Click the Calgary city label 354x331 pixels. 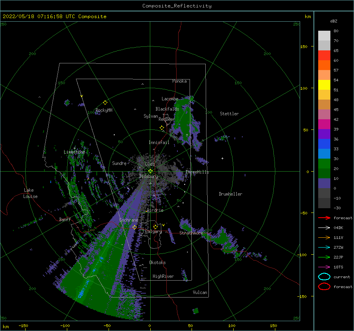153,231
